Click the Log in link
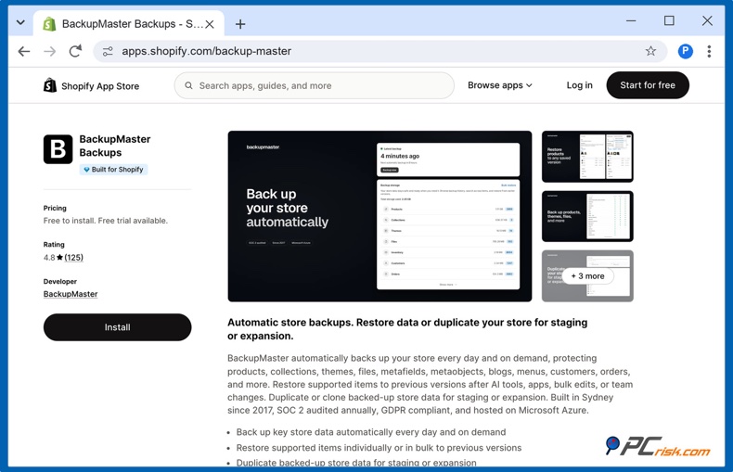Viewport: 733px width, 472px height. [x=579, y=85]
